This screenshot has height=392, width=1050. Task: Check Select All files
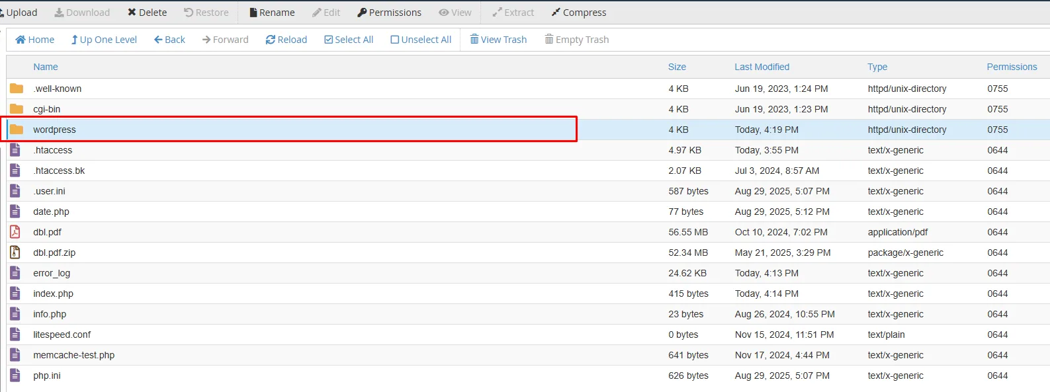coord(349,40)
